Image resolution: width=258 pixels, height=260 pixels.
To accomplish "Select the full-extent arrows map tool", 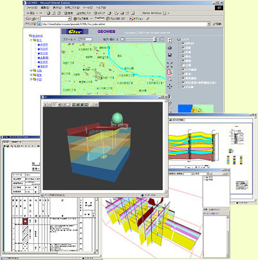I will coord(170,65).
